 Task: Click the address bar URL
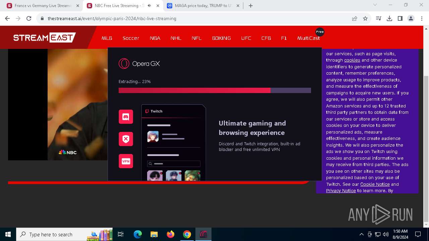(112, 18)
